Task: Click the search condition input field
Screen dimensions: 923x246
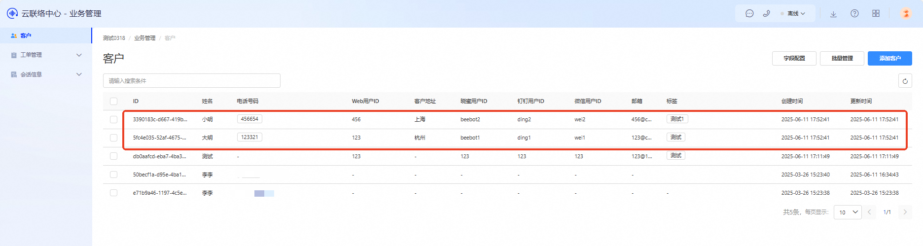Action: coord(192,81)
